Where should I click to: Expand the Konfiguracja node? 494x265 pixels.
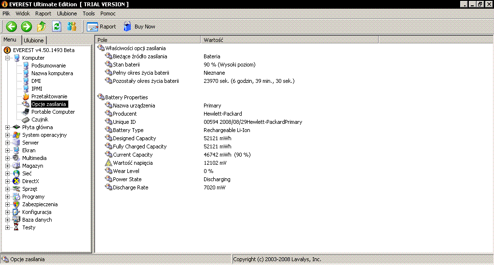7,212
